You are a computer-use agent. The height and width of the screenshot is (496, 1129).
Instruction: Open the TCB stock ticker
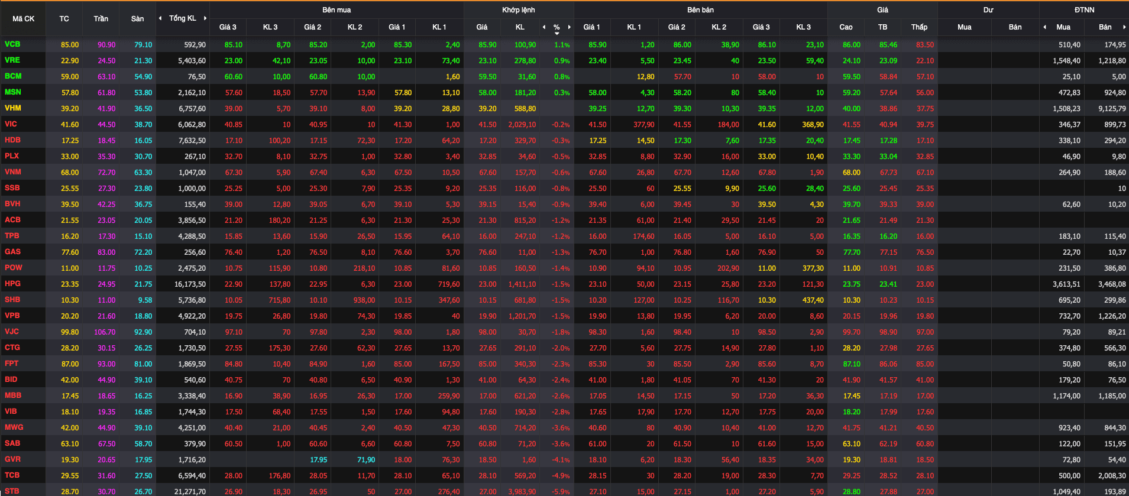(12, 475)
